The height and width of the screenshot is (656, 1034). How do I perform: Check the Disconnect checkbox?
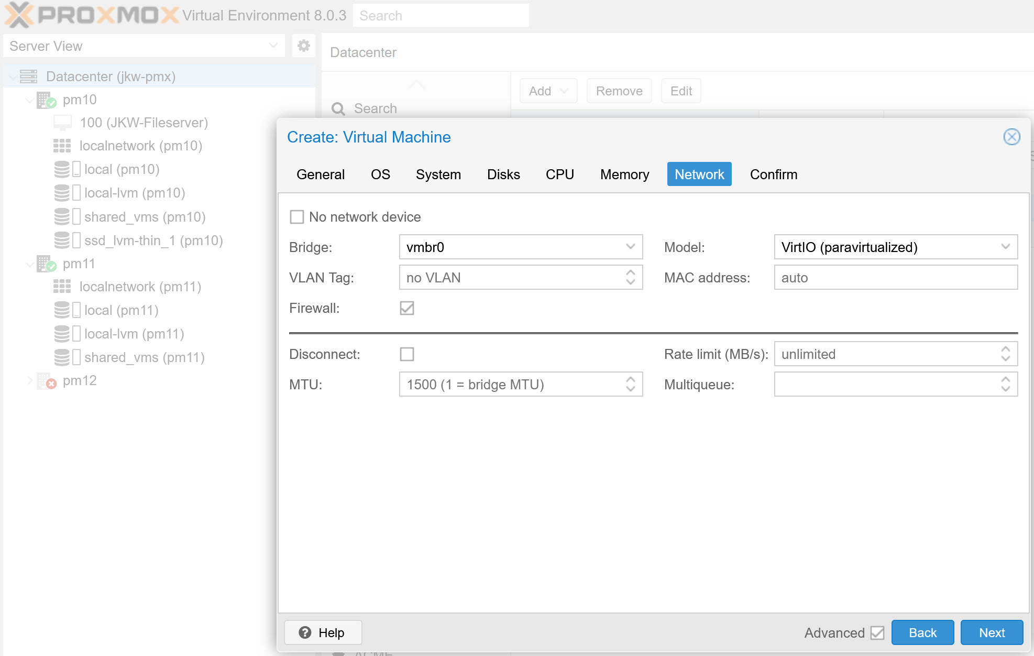(x=406, y=354)
